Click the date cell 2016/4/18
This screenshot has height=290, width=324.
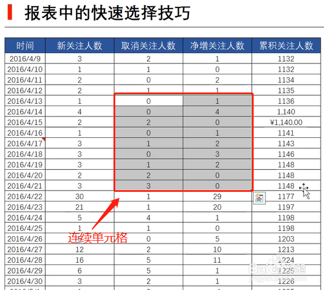25,154
